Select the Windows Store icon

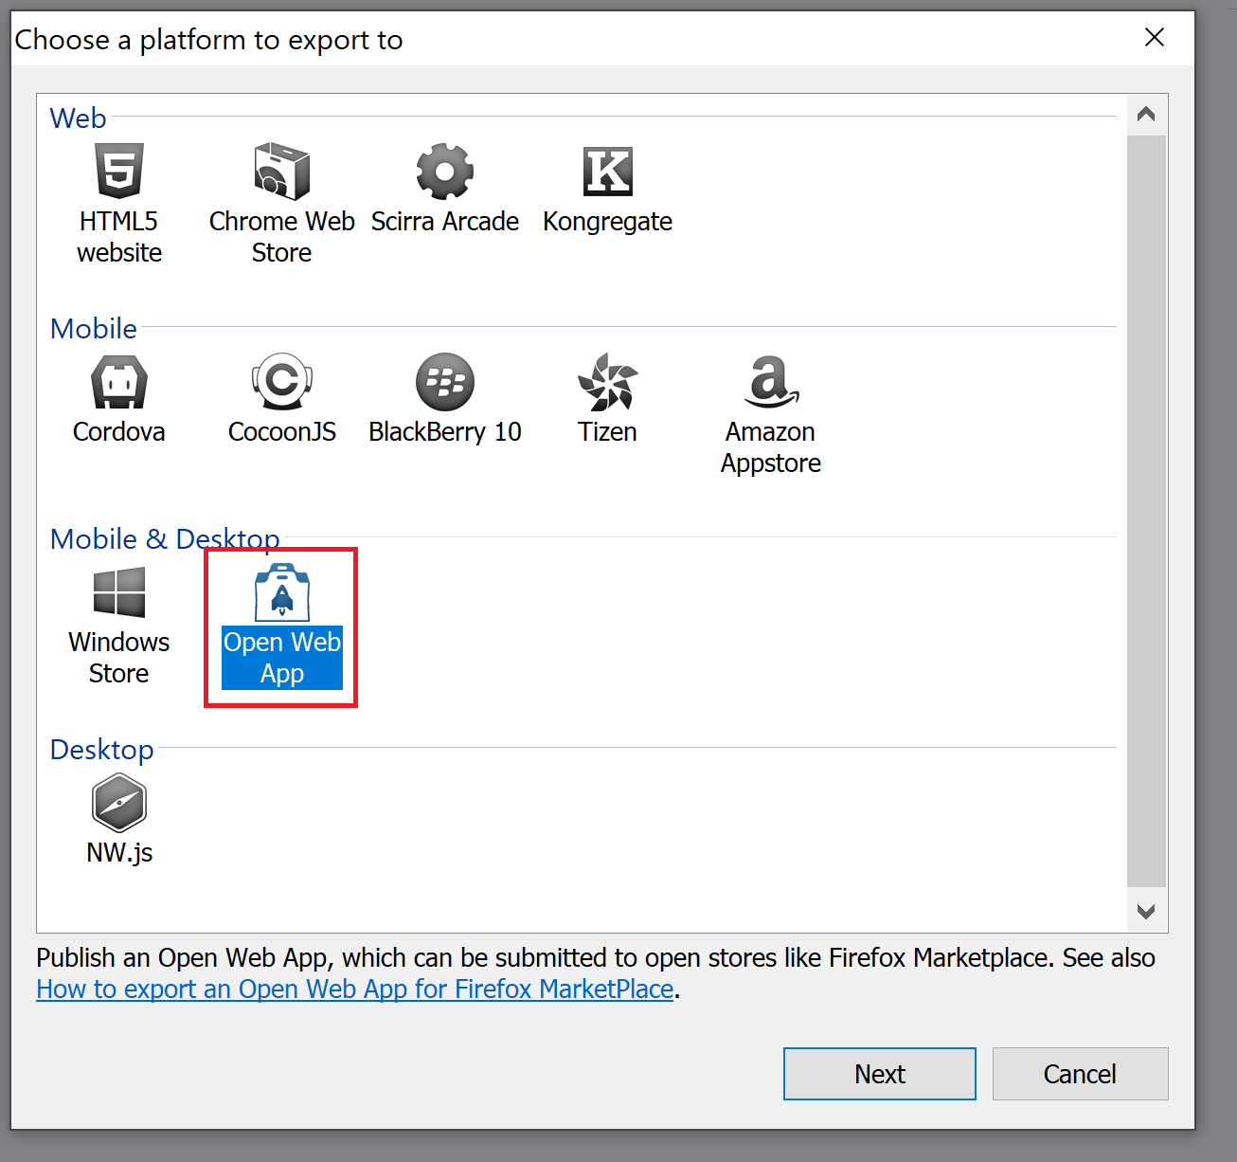(119, 592)
